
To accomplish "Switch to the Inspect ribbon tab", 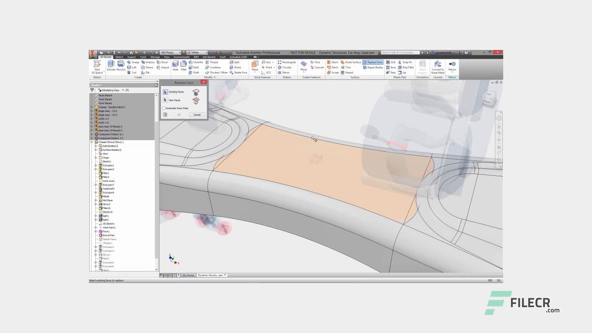I will [x=131, y=57].
